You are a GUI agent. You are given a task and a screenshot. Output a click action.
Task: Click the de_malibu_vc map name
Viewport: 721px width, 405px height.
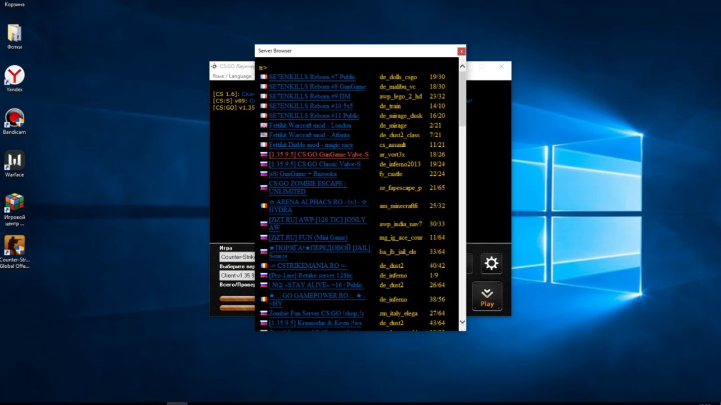tap(398, 87)
